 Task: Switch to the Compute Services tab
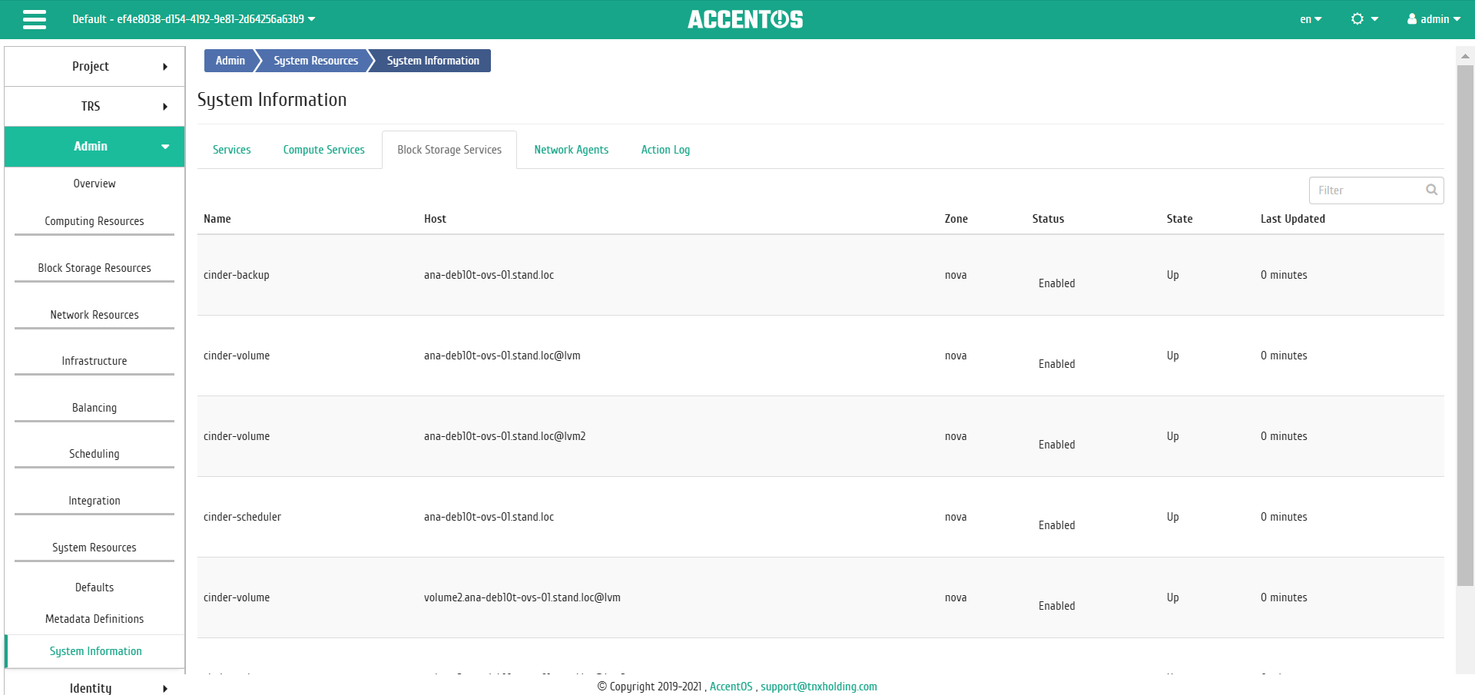coord(324,150)
